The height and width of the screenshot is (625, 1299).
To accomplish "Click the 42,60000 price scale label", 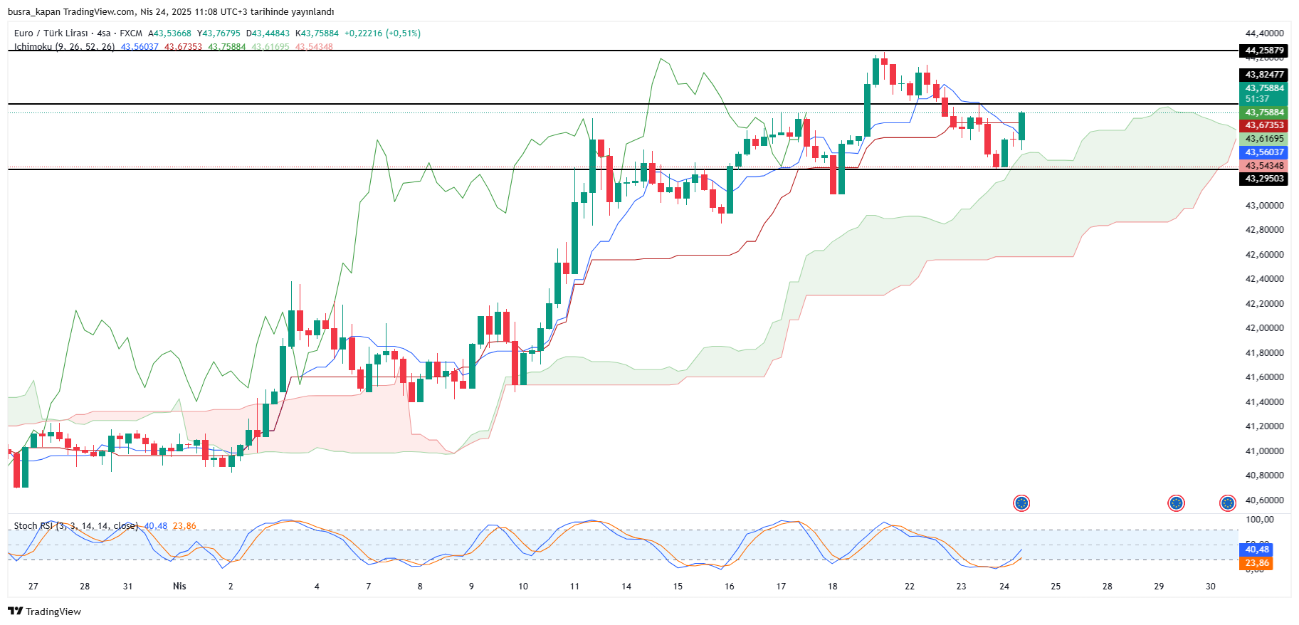I will pyautogui.click(x=1264, y=255).
